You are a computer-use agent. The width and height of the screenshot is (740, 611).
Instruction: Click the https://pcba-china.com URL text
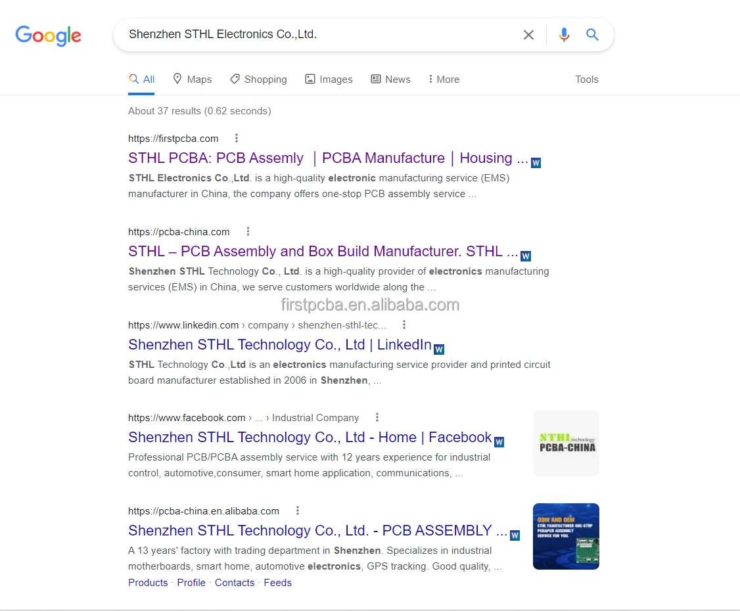179,232
